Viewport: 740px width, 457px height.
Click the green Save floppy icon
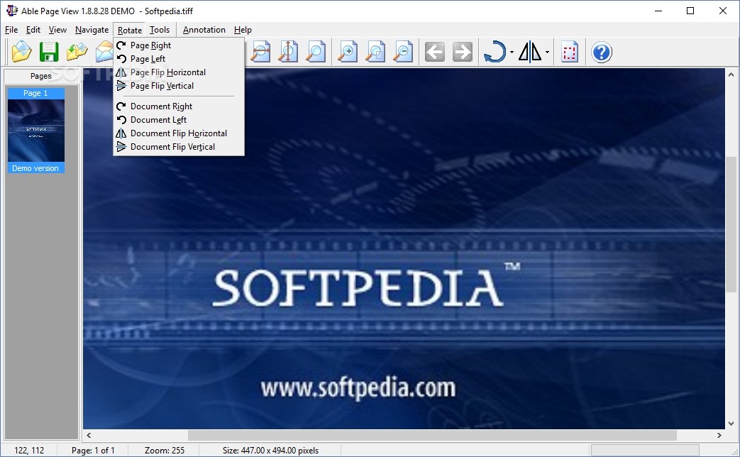tap(49, 52)
